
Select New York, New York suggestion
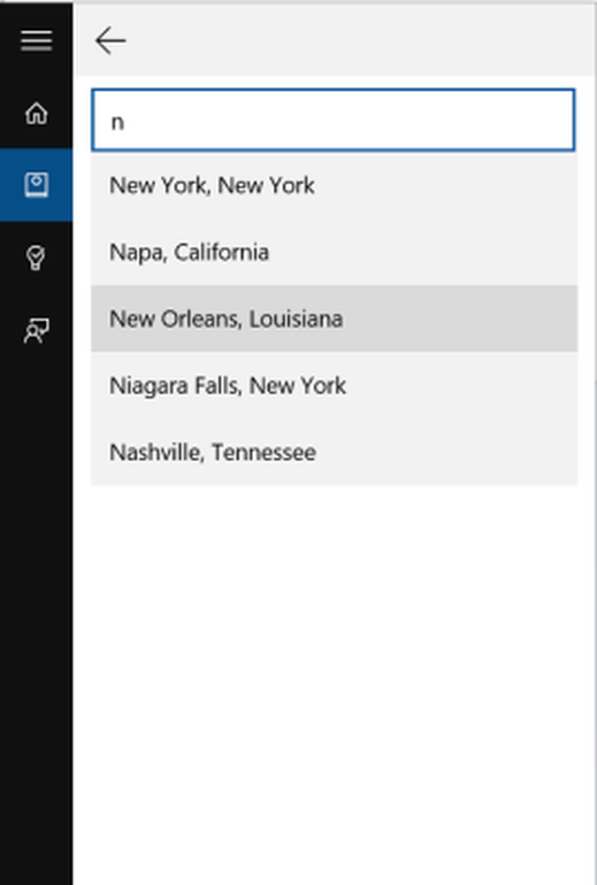(334, 185)
